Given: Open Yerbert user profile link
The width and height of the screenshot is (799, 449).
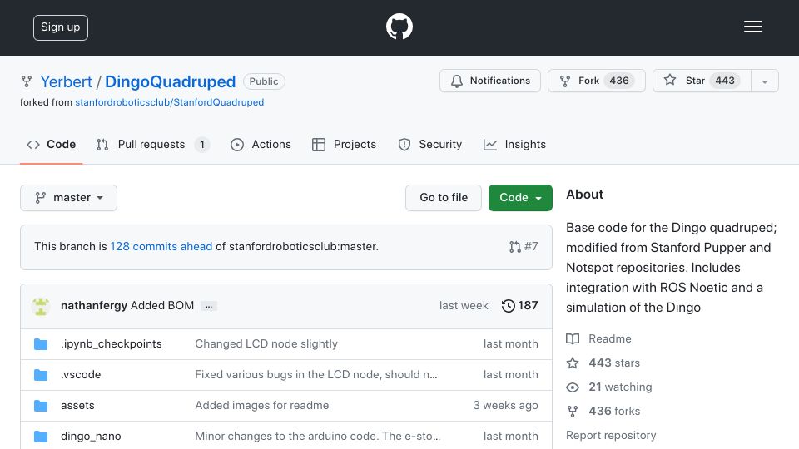Looking at the screenshot, I should click(x=66, y=81).
